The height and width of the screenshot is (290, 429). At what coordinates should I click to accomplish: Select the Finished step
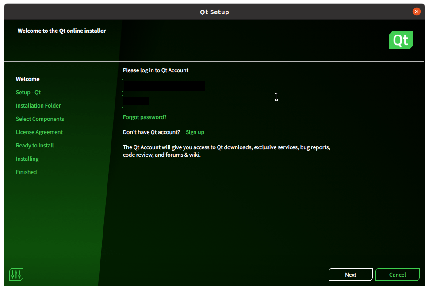tap(26, 172)
